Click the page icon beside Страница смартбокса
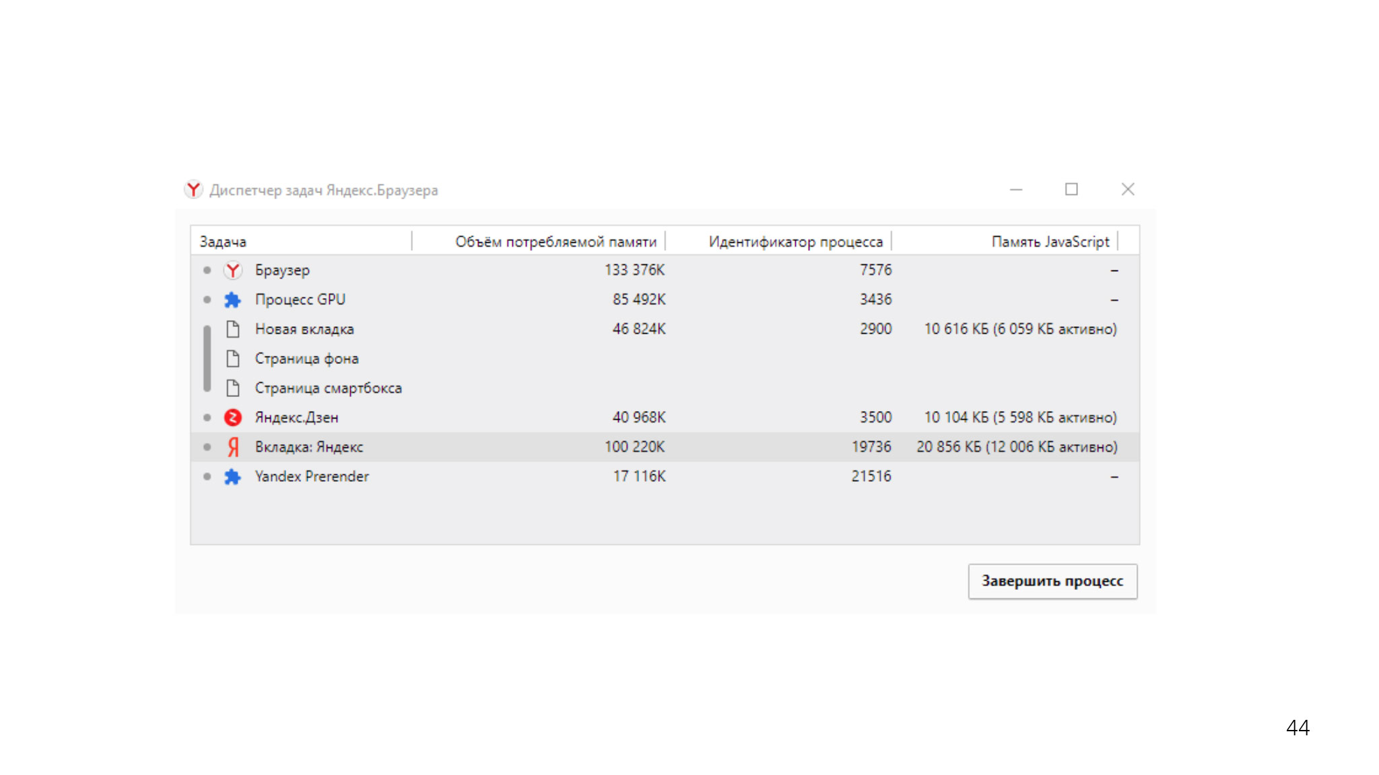This screenshot has height=775, width=1379. tap(233, 388)
